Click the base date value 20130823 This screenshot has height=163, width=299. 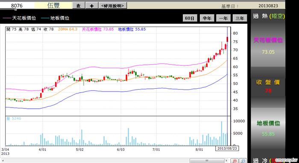click(268, 6)
